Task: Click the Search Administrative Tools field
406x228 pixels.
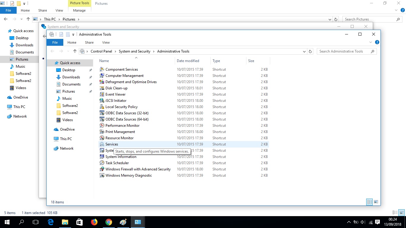Action: tap(347, 51)
